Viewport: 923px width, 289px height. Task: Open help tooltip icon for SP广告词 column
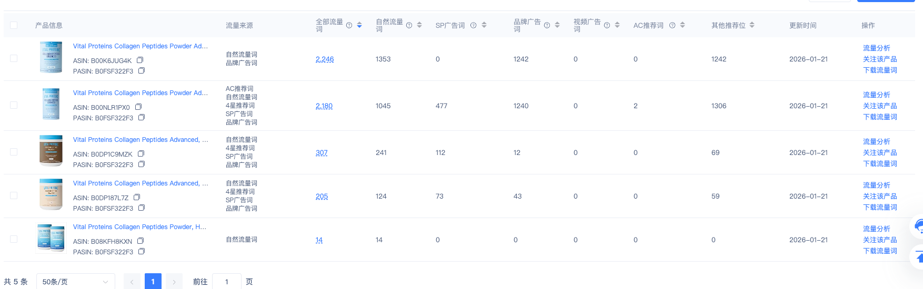[x=473, y=25]
